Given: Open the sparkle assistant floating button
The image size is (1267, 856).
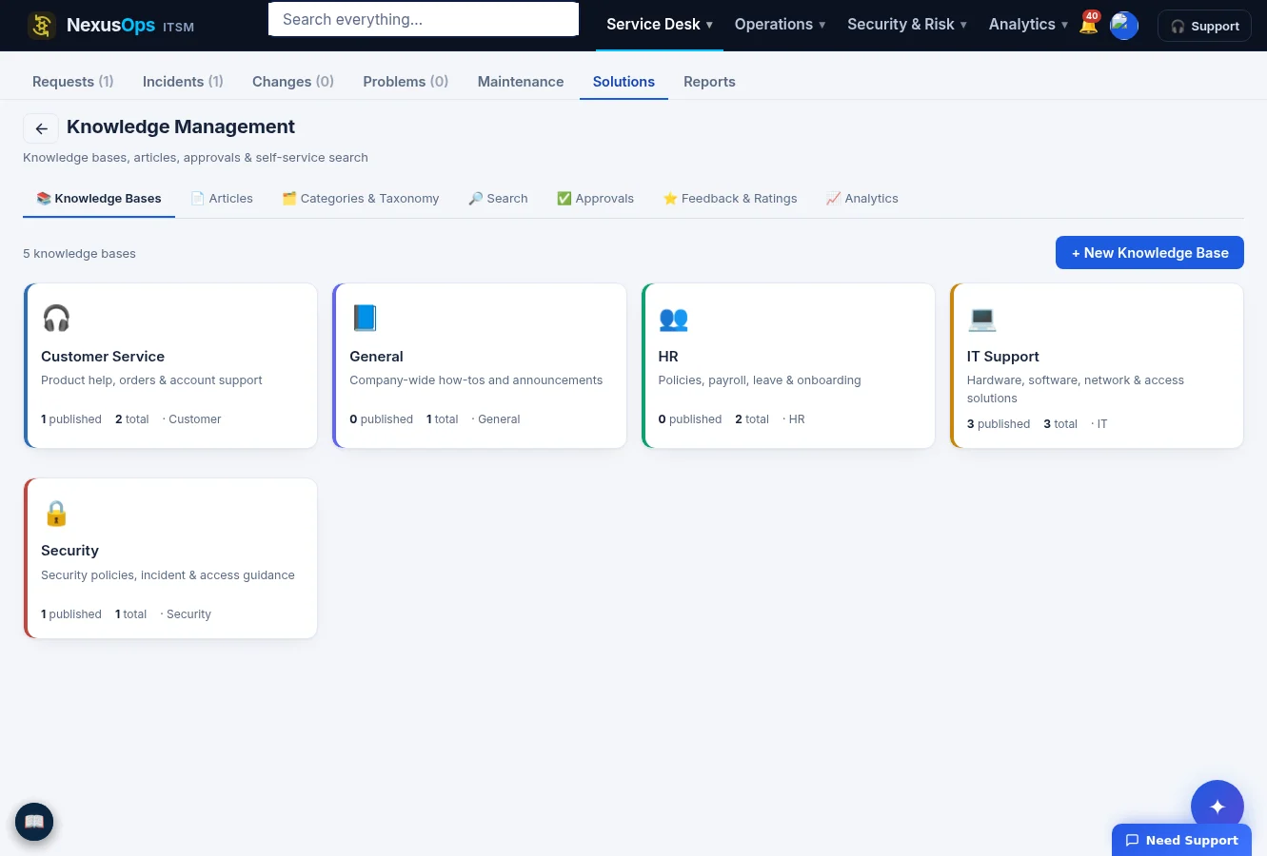Looking at the screenshot, I should (x=1217, y=807).
